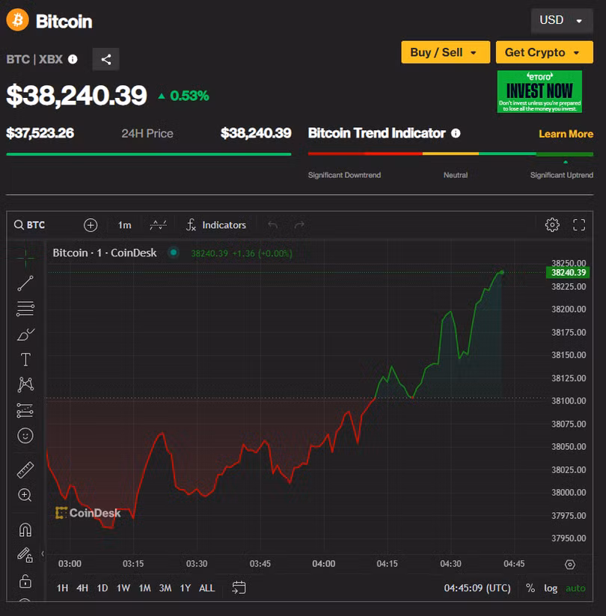Open the emoji sticker tool
Screen dimensions: 606x616
[x=25, y=435]
